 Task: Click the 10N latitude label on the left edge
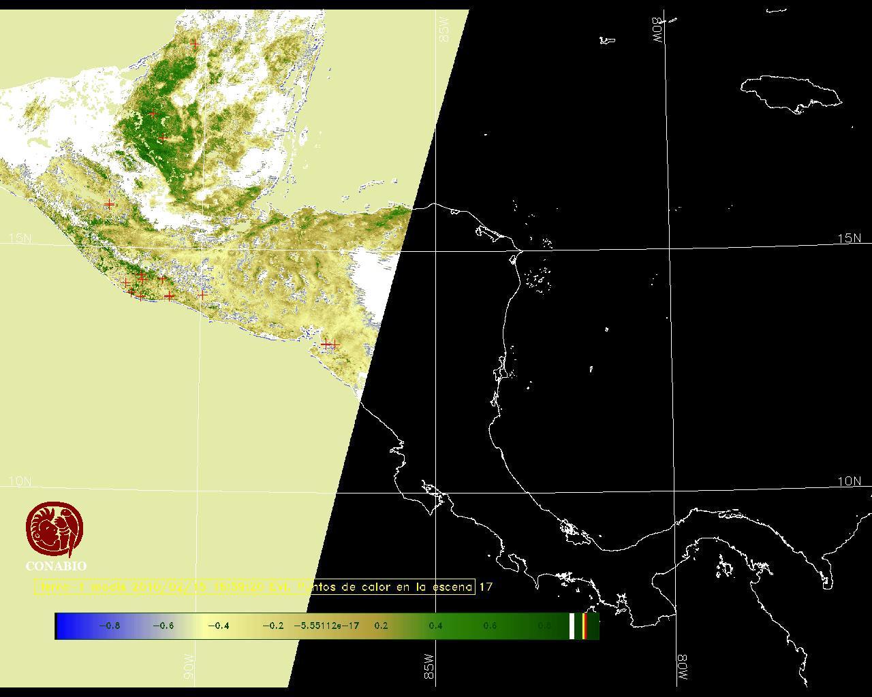[x=20, y=481]
